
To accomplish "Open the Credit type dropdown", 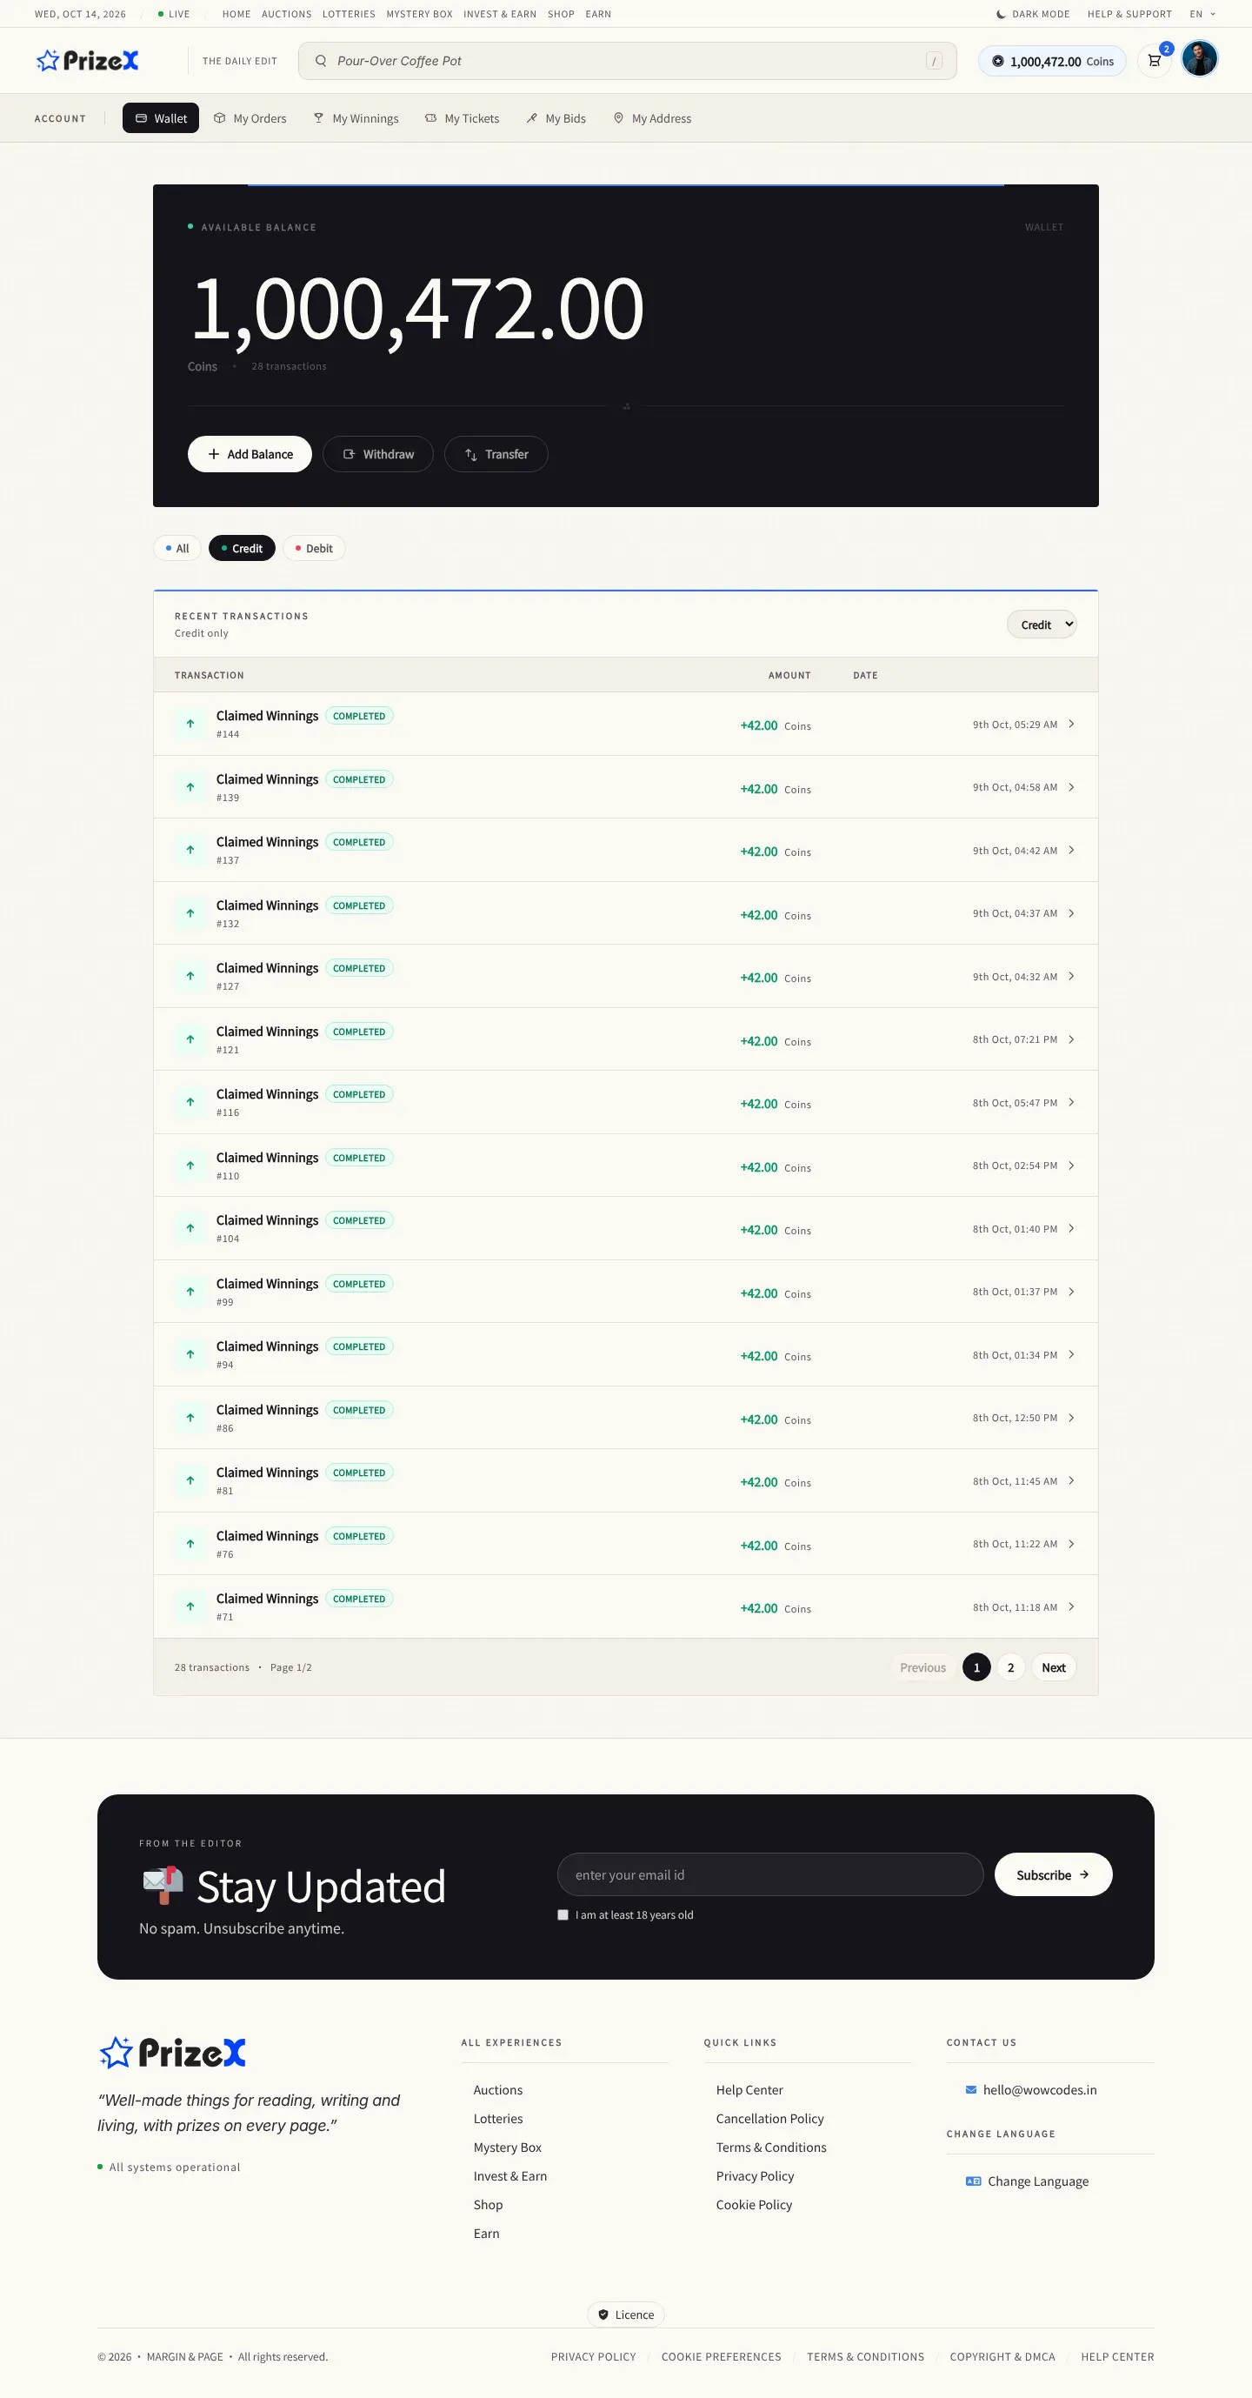I will [1042, 625].
